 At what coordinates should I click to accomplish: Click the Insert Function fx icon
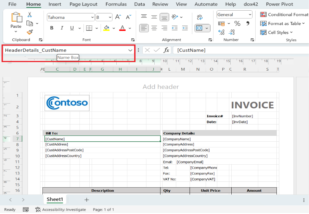[166, 50]
